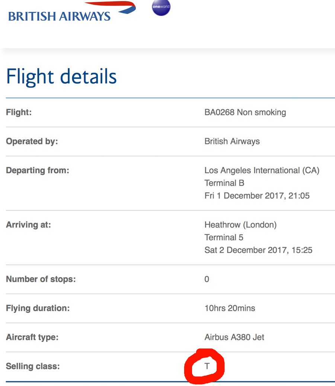Select the BA0268 Non smoking text
Viewport: 335px width, 386px height.
(245, 112)
